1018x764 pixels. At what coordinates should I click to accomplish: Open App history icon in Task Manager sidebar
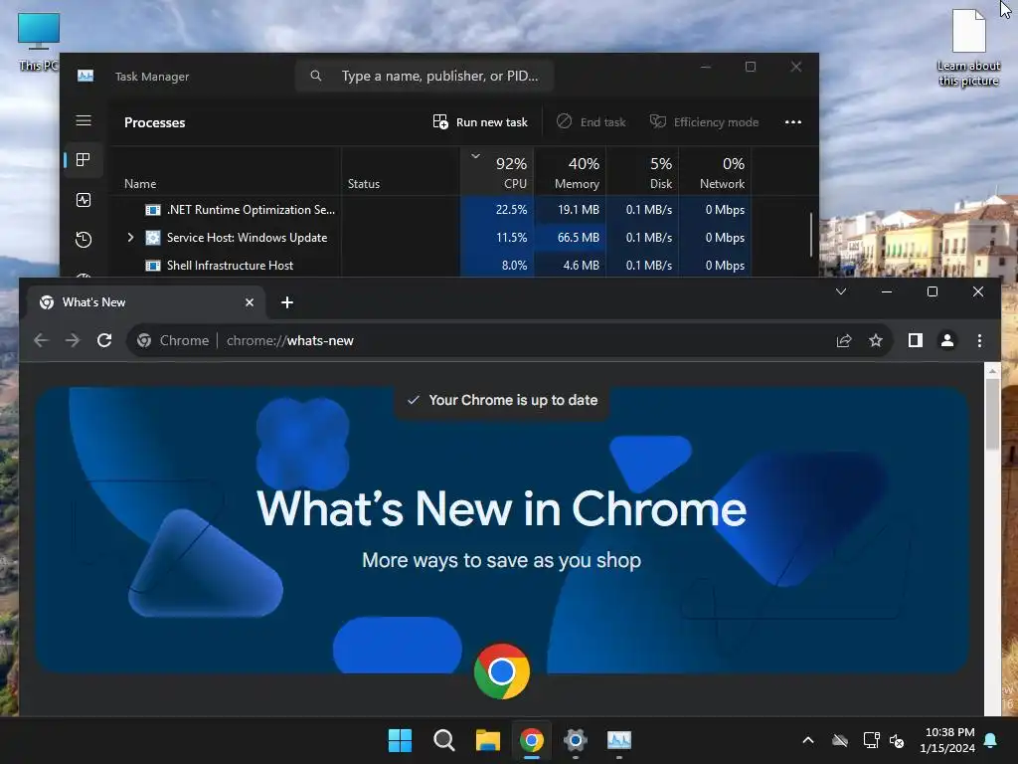click(x=84, y=240)
